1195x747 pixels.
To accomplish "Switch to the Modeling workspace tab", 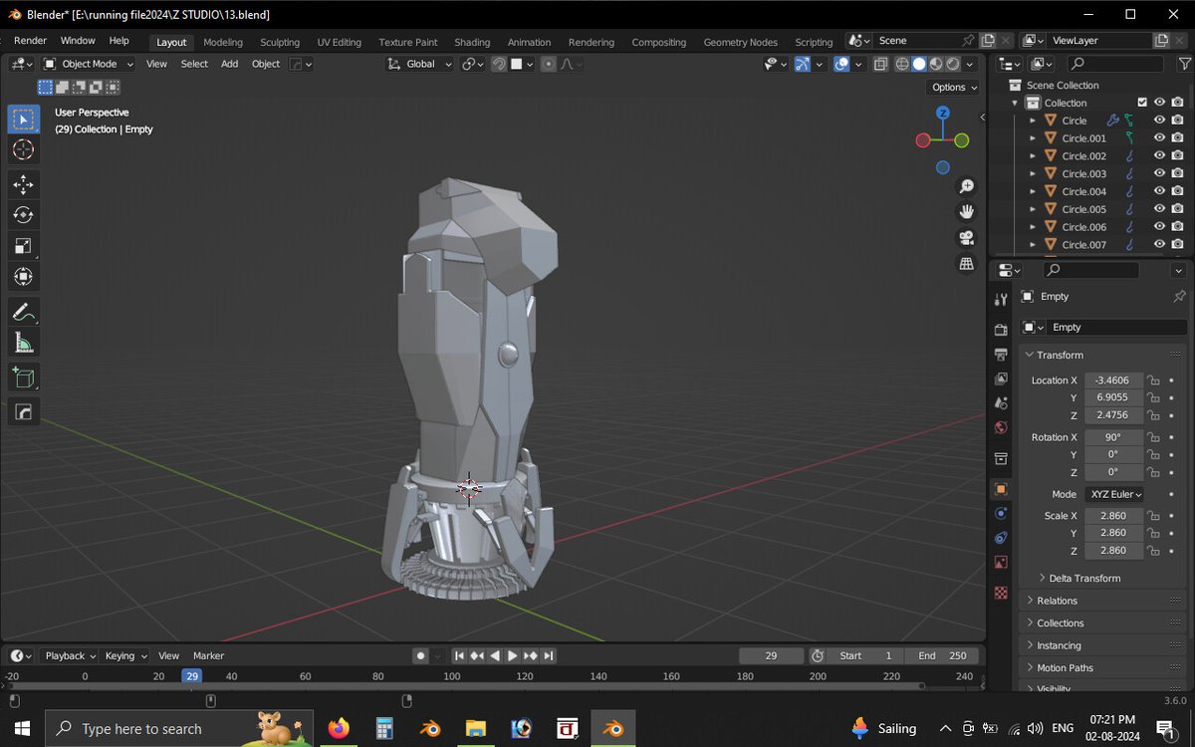I will pos(223,42).
